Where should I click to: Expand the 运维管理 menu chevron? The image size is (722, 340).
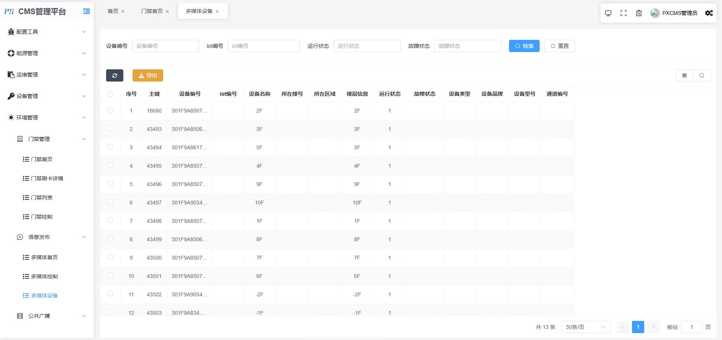click(84, 75)
